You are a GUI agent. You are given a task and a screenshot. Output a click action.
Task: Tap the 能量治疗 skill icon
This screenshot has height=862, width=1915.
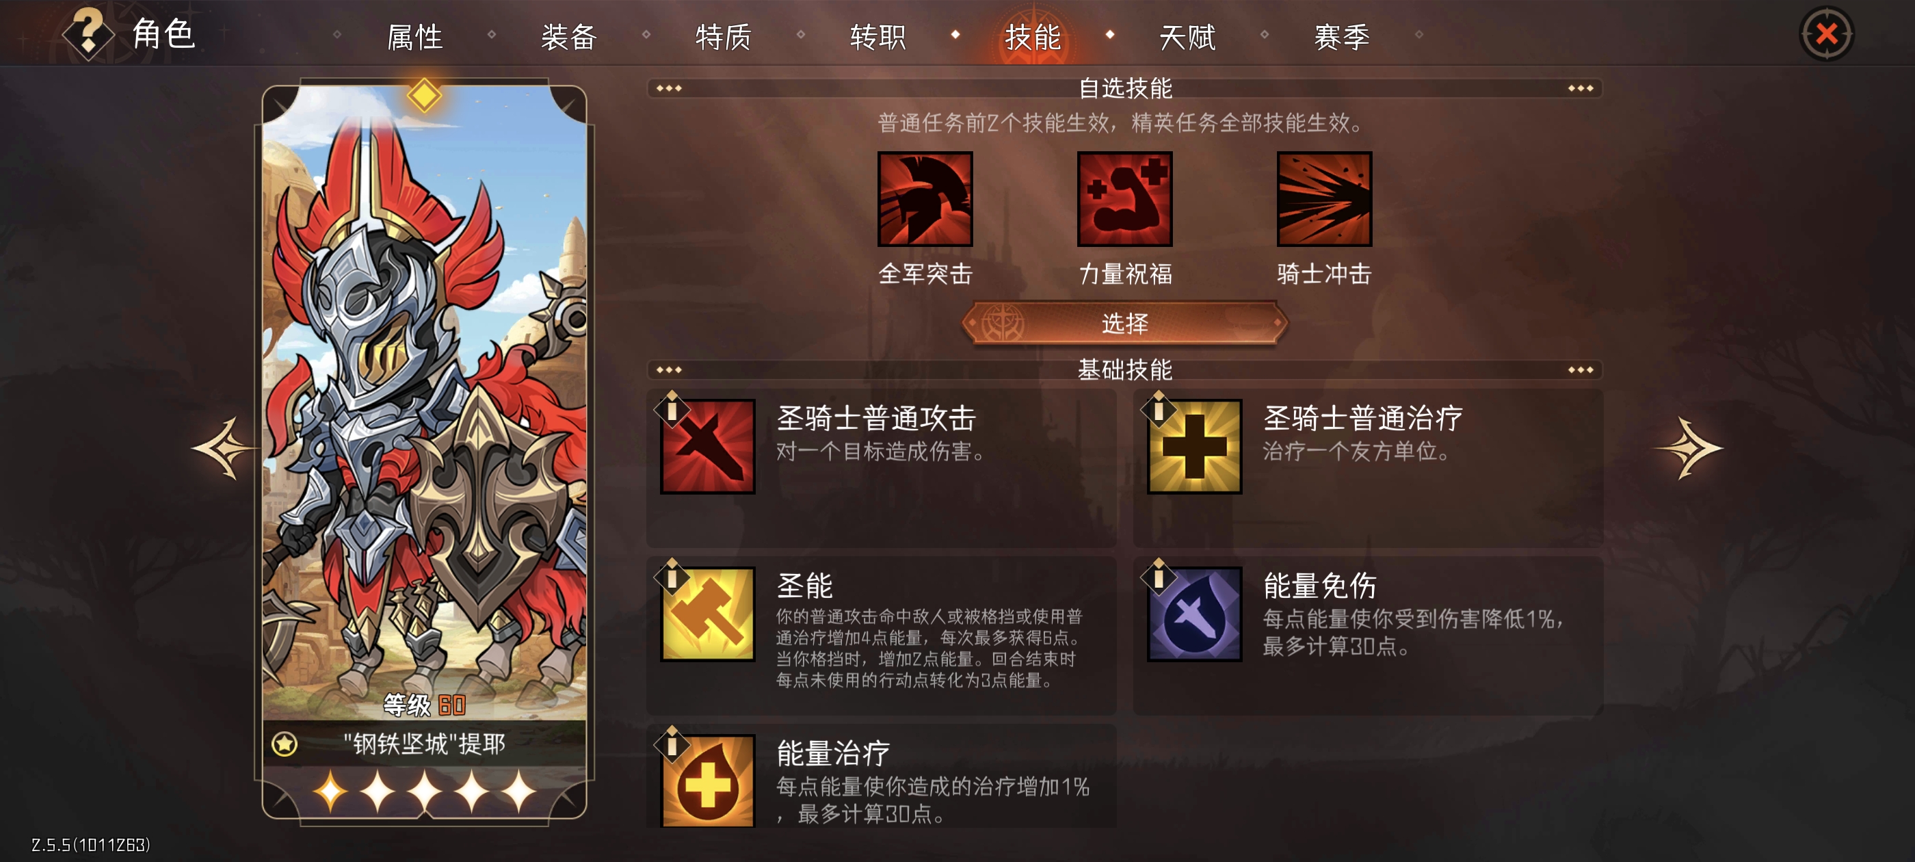point(708,780)
